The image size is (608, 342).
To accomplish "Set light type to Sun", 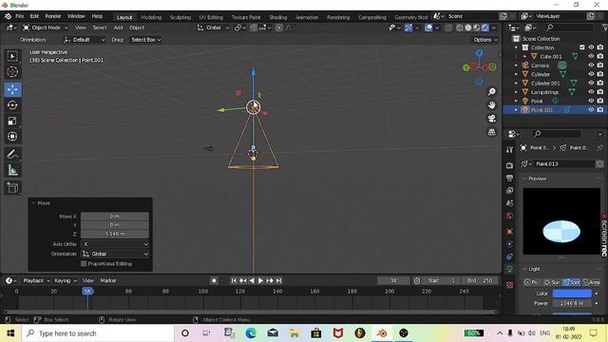I will 552,282.
